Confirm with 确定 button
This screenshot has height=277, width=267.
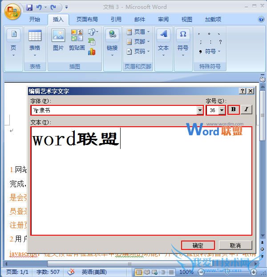coord(198,245)
